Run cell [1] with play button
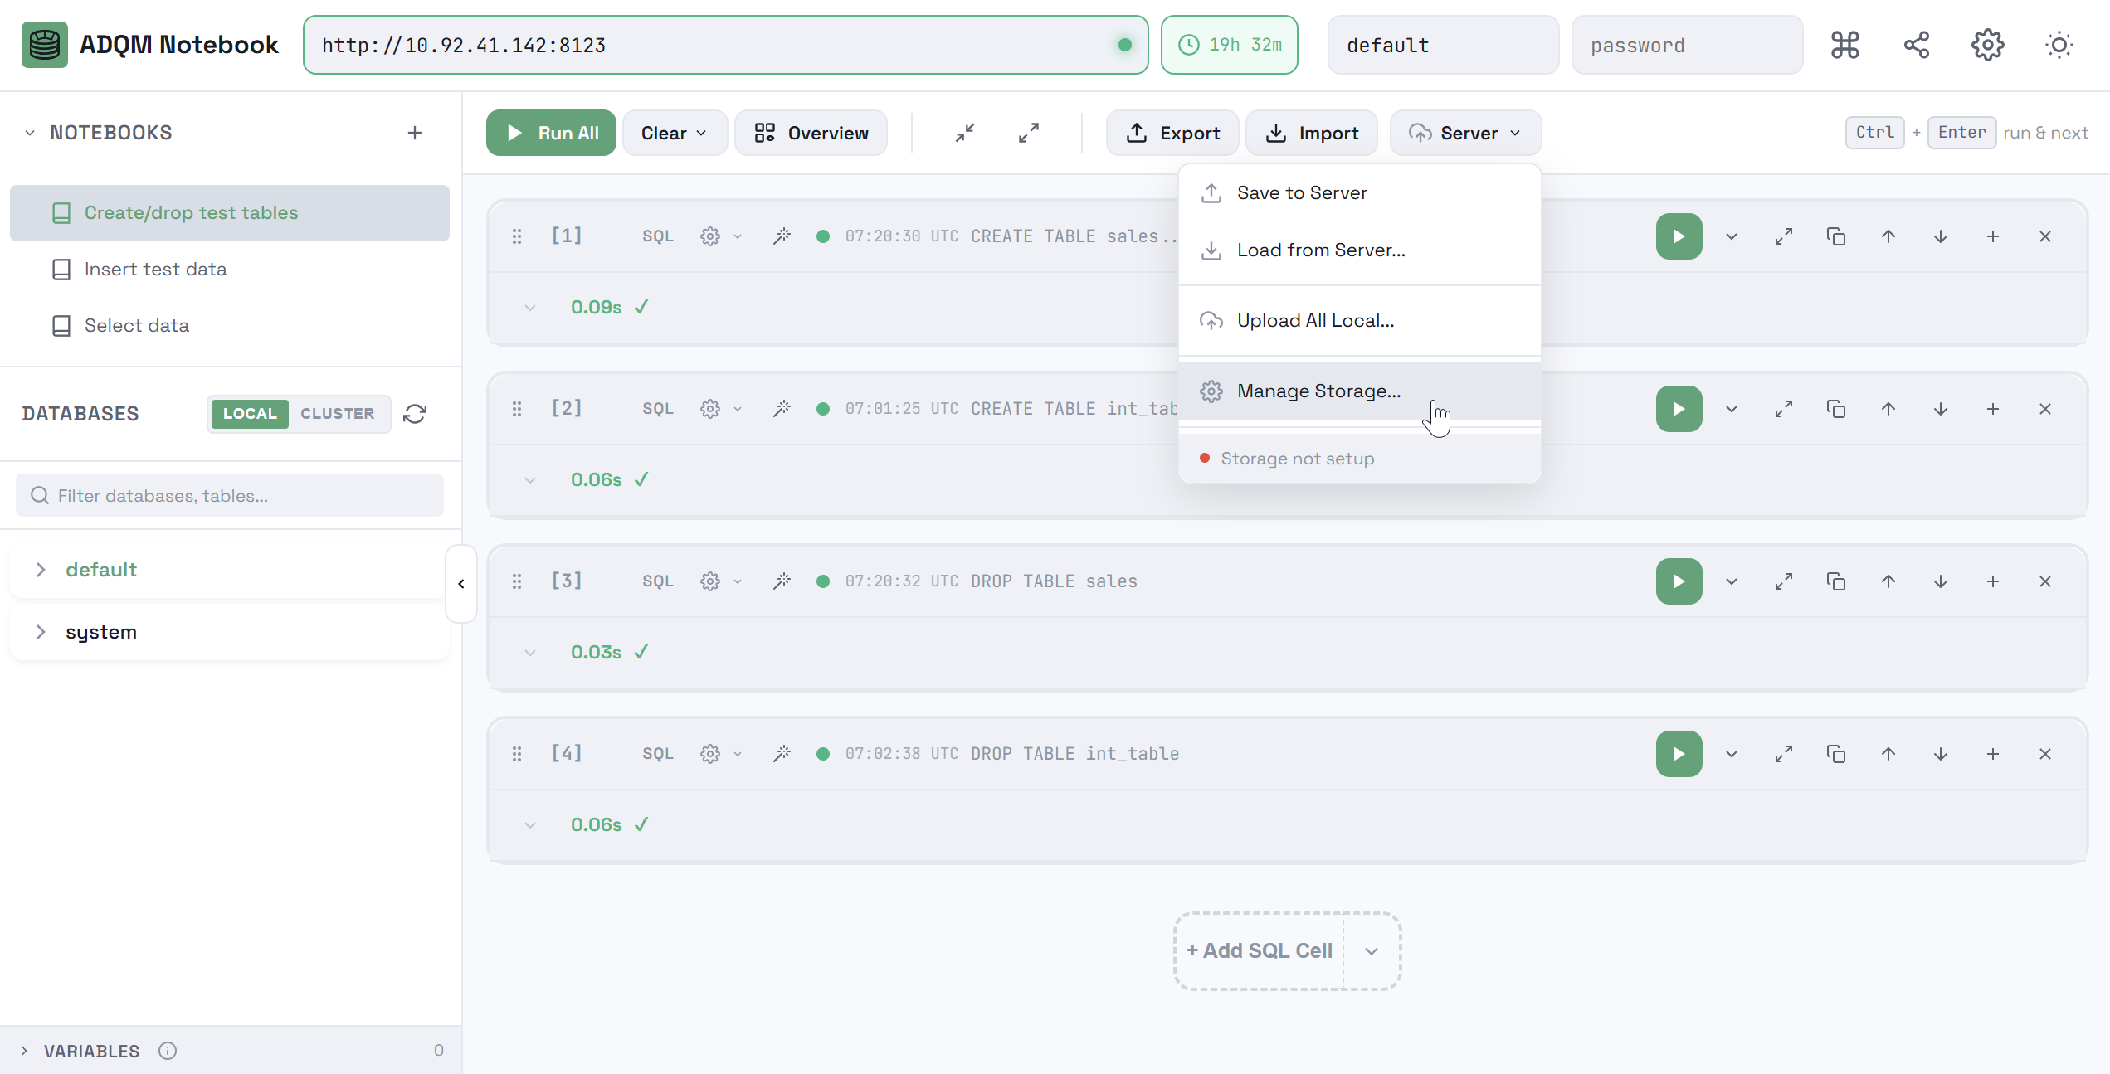 pos(1679,236)
